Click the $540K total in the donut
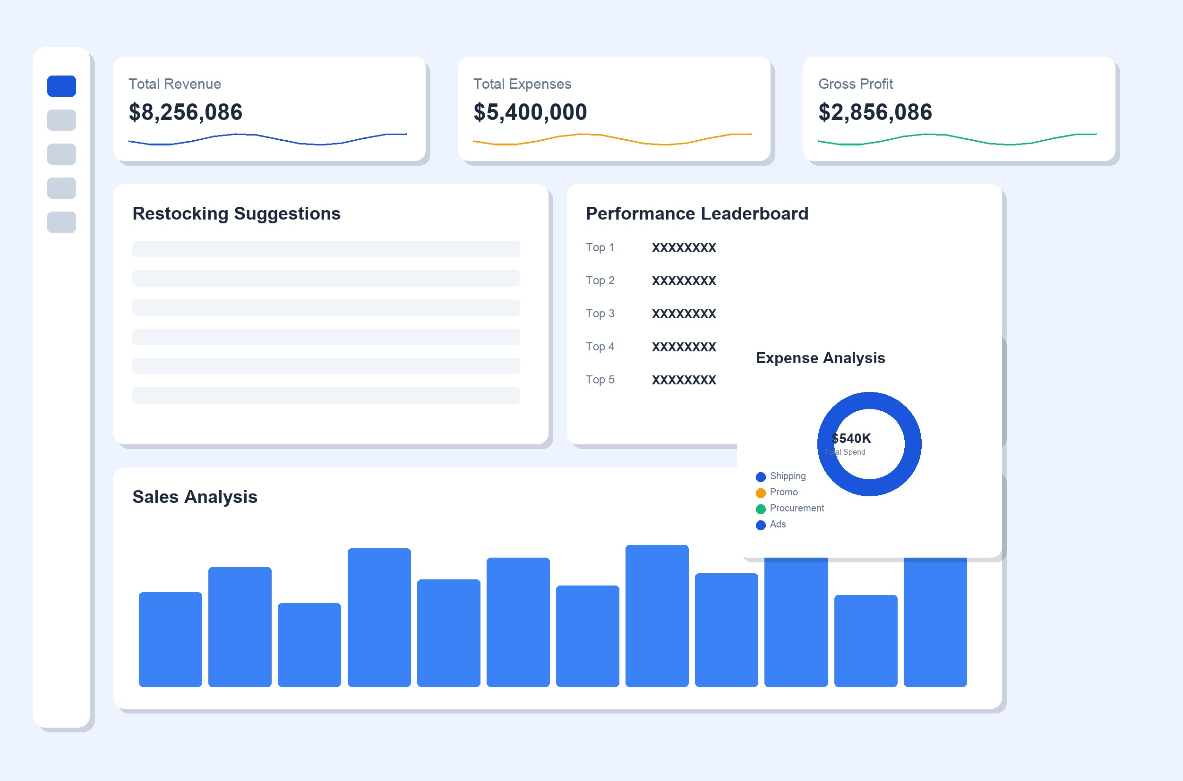The image size is (1183, 781). [851, 438]
